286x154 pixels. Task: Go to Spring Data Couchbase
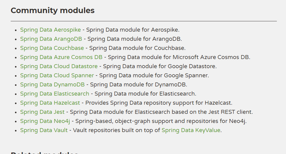(52, 48)
